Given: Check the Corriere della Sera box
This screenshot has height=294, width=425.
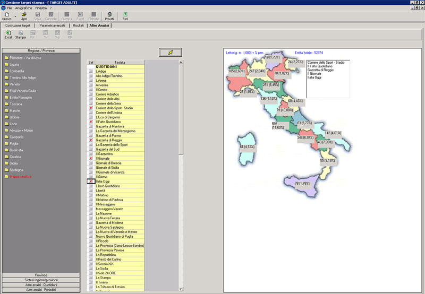Looking at the screenshot, I should (x=91, y=103).
